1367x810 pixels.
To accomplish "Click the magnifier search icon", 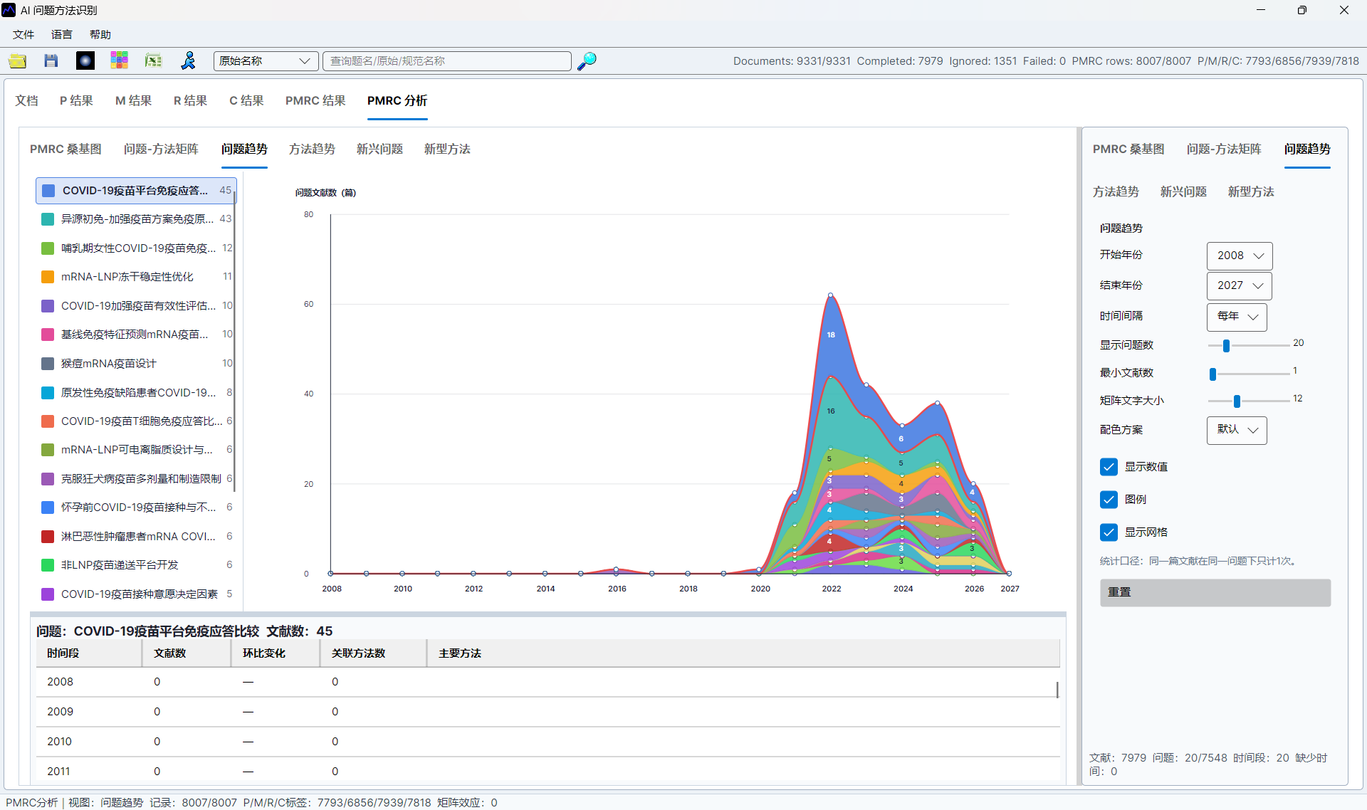I will (x=587, y=61).
